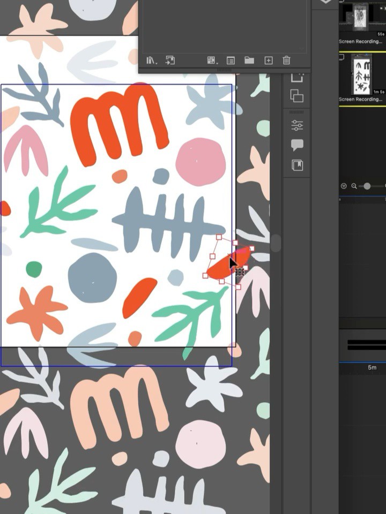The width and height of the screenshot is (386, 514).
Task: Click the timeline zoom slider handle
Action: (x=367, y=186)
